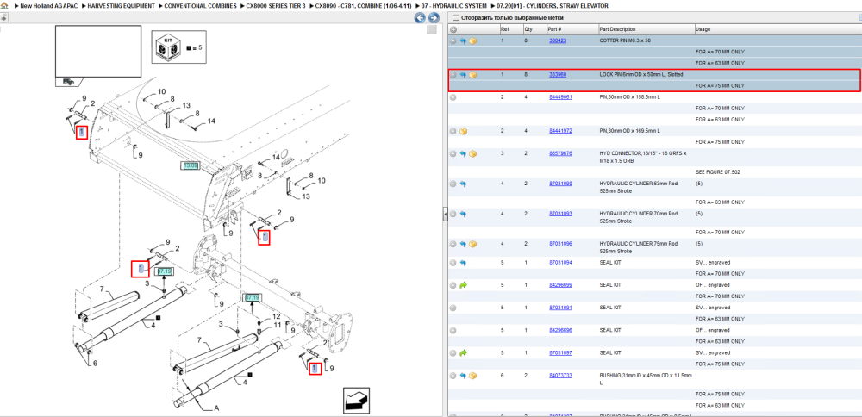Click the small square button at diagram corner
The height and width of the screenshot is (417, 862).
coord(432,29)
